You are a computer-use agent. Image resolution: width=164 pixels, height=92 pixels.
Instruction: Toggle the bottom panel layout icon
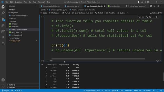point(142,2)
